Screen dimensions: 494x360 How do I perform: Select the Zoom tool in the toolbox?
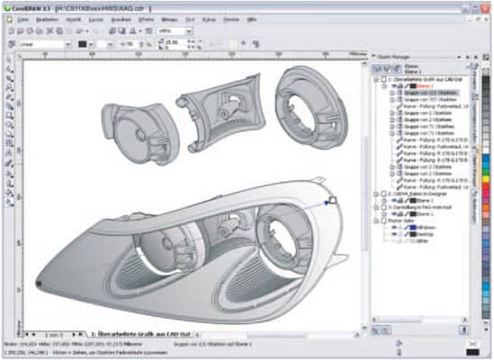(x=10, y=87)
